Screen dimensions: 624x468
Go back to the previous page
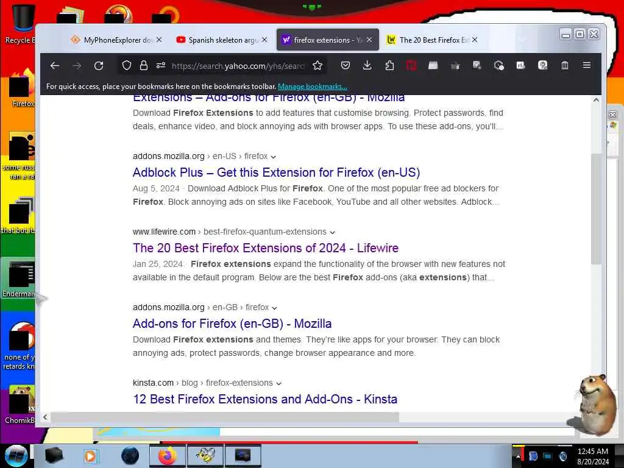point(55,66)
